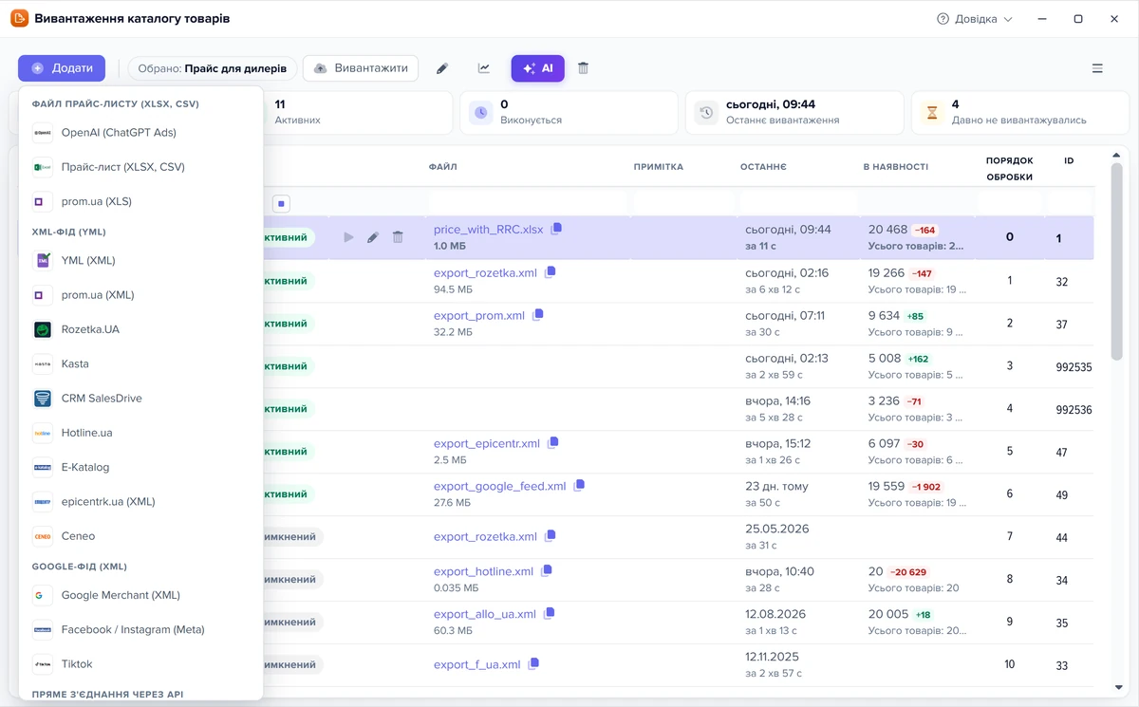1139x707 pixels.
Task: Delete the price_with_RRC.xlsx row via trash icon
Action: (x=398, y=237)
